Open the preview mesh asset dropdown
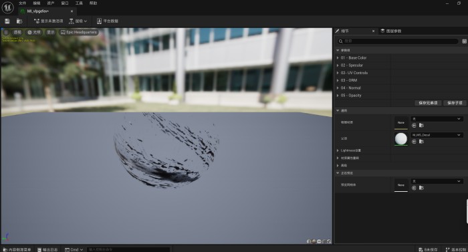The width and height of the screenshot is (468, 252). click(437, 181)
